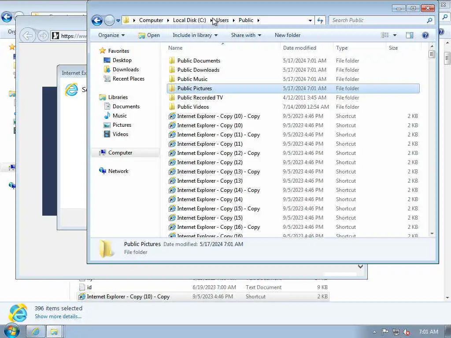Click Users in the address breadcrumb

(x=222, y=20)
